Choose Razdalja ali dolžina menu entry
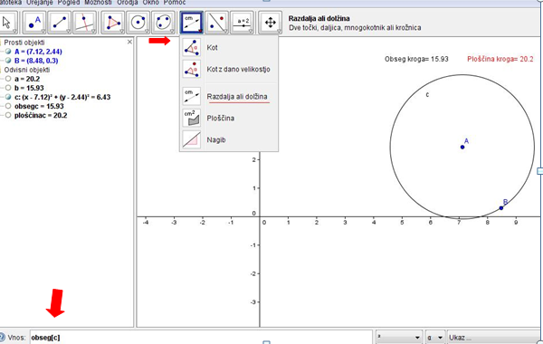Image resolution: width=543 pixels, height=344 pixels. (x=237, y=96)
